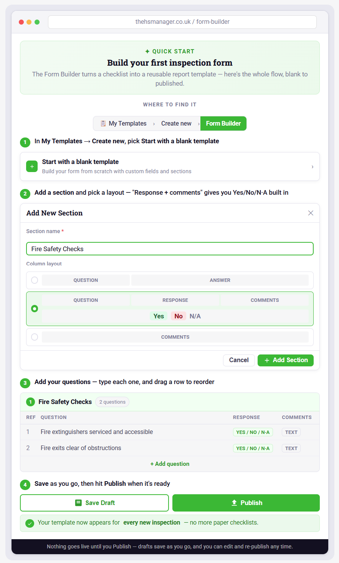
Task: Click the Save Draft button
Action: point(94,503)
